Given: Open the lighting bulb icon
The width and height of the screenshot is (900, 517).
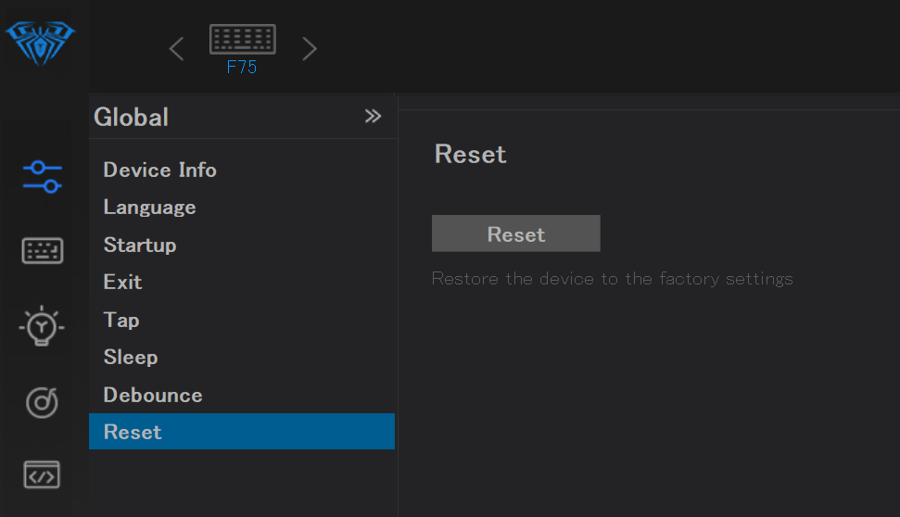Looking at the screenshot, I should [43, 327].
